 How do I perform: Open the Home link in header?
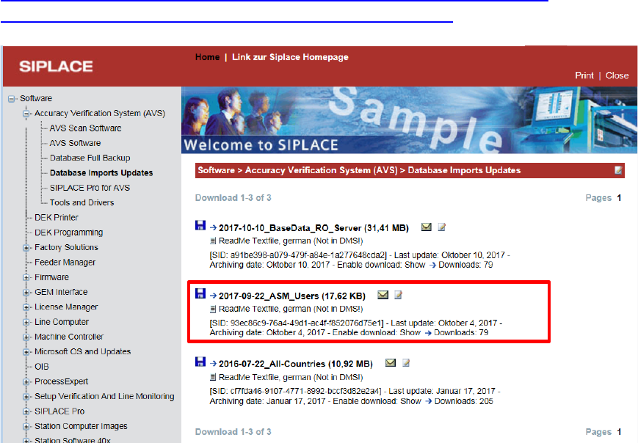coord(207,57)
